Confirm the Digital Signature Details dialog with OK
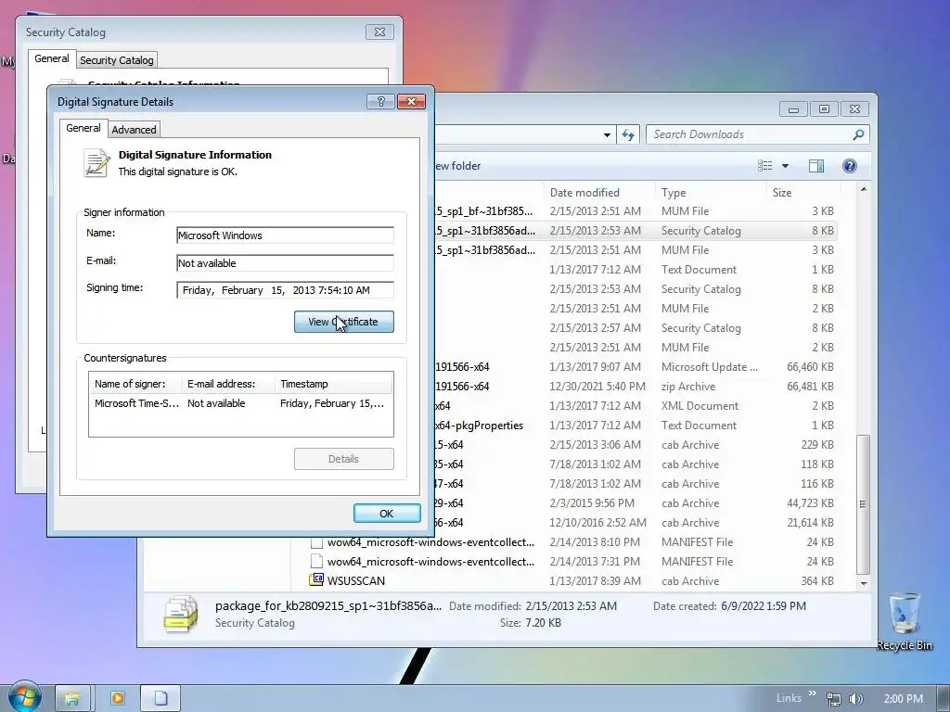Image resolution: width=950 pixels, height=712 pixels. tap(387, 514)
